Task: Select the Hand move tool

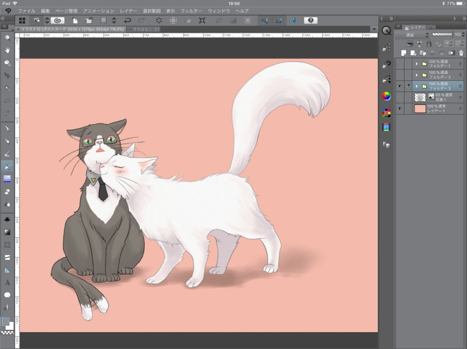Action: pyautogui.click(x=8, y=50)
